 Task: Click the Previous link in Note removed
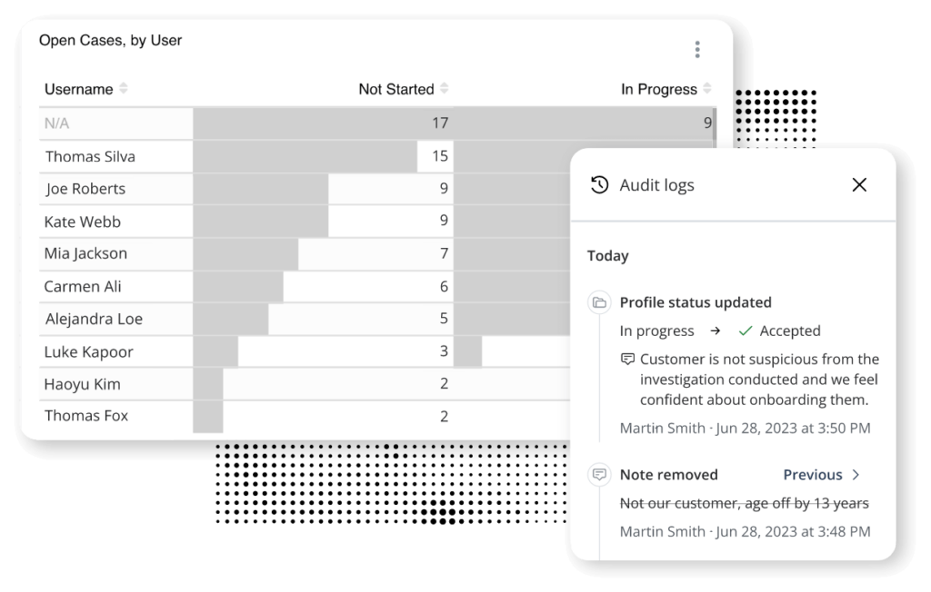coord(813,474)
